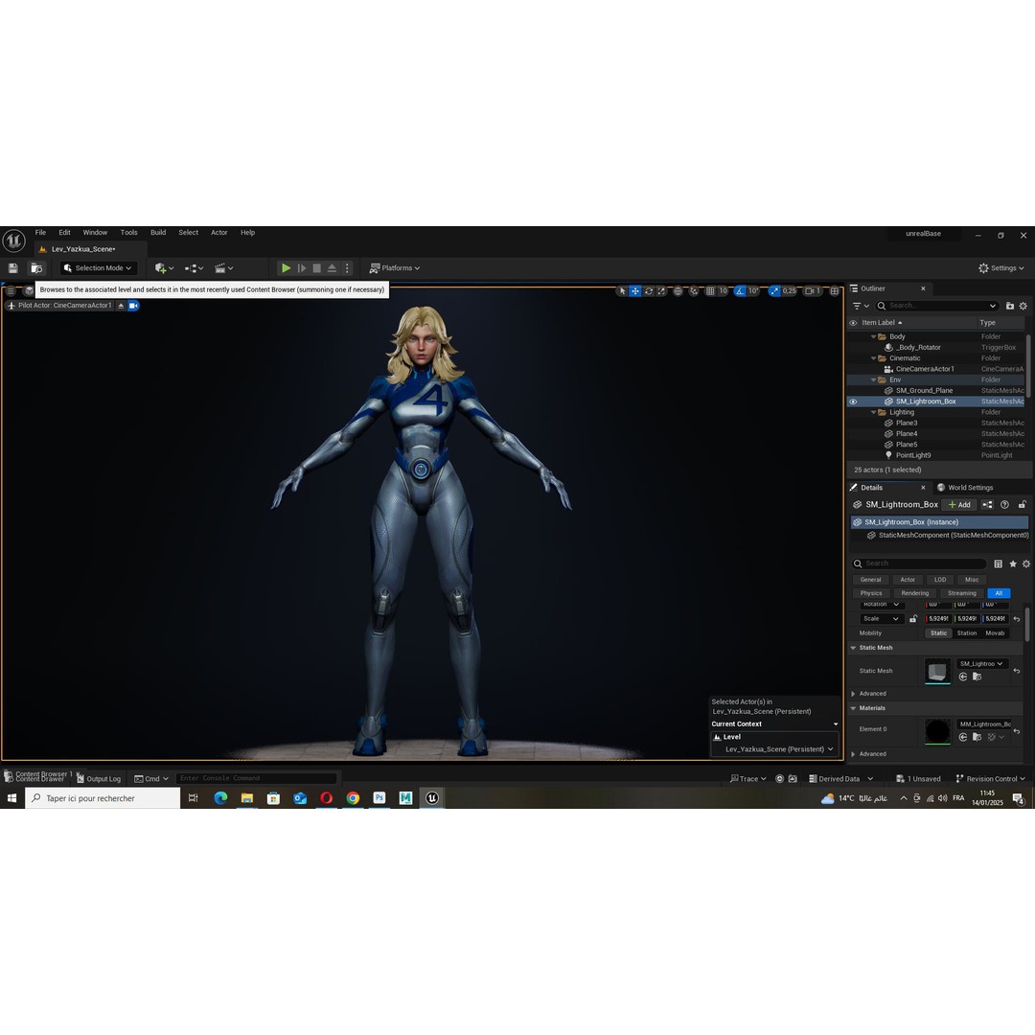The height and width of the screenshot is (1035, 1035).
Task: Open grid snap value 10 dropdown
Action: point(724,291)
